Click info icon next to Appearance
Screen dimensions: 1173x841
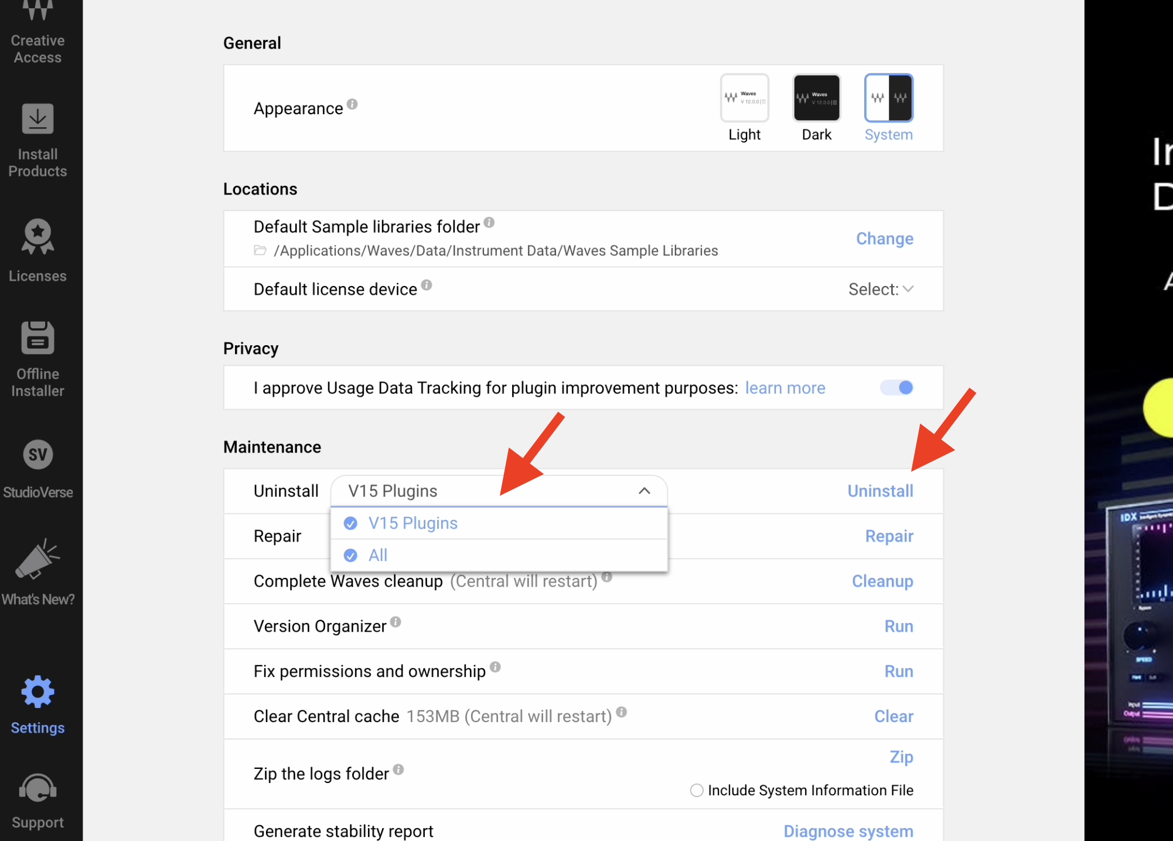(352, 104)
